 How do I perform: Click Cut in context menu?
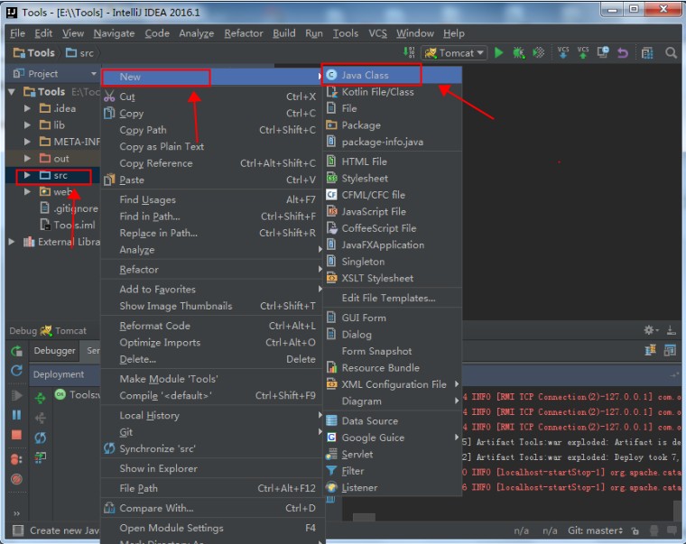point(212,97)
